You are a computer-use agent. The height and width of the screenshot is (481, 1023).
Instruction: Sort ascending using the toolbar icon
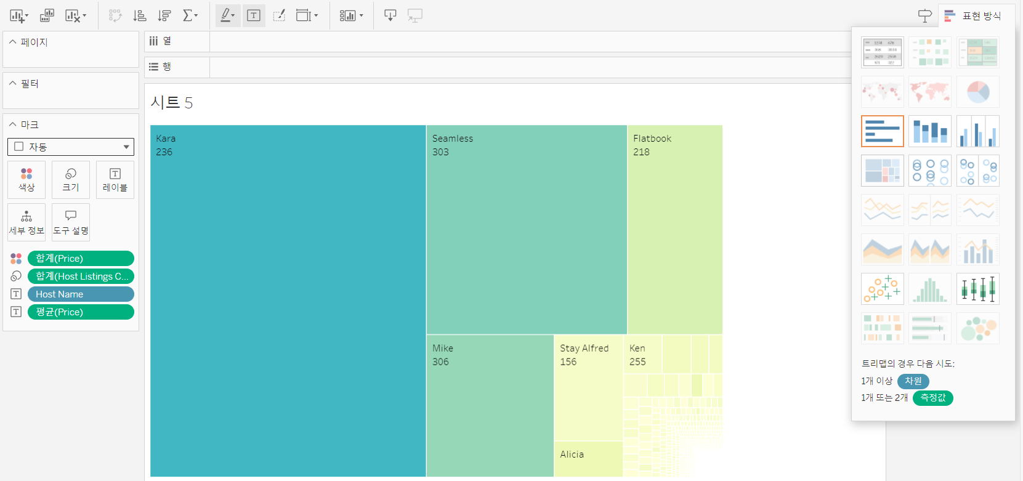(x=140, y=15)
